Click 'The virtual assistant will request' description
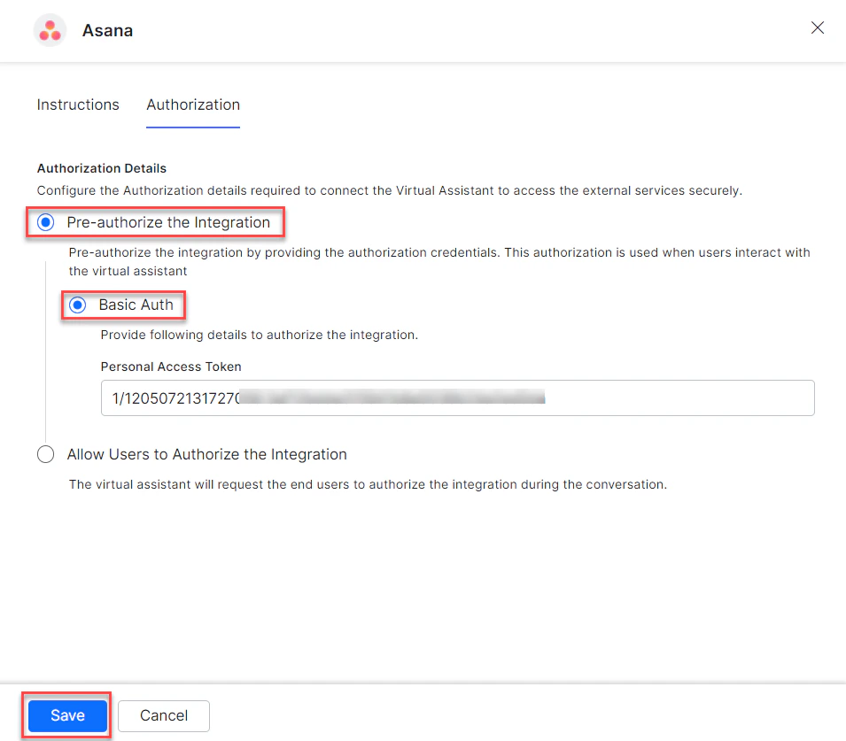Viewport: 846px width, 741px height. [368, 484]
